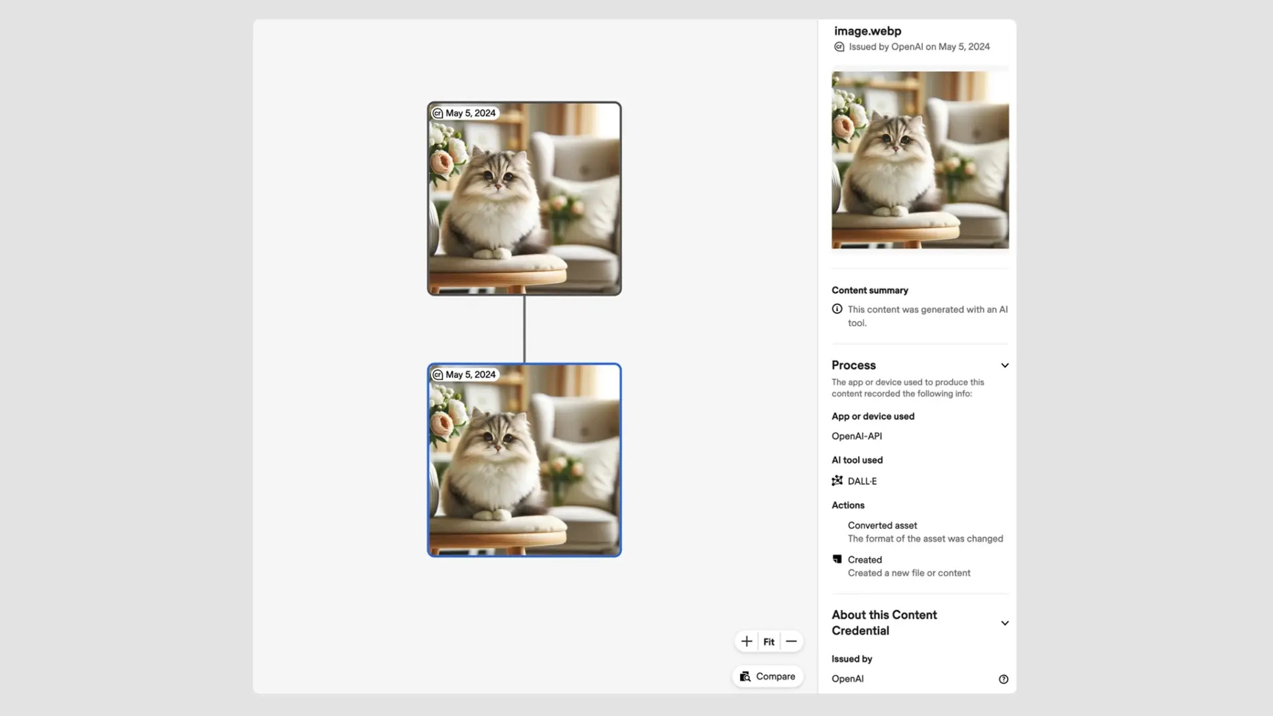Click the 'App or device used' label

[873, 416]
